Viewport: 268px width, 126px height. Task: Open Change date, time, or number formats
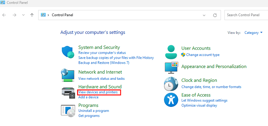point(211,87)
